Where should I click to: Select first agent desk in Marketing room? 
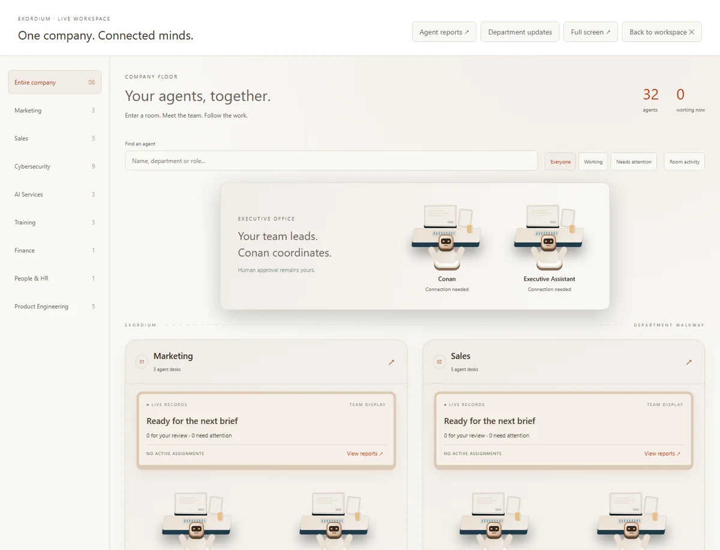point(197,521)
